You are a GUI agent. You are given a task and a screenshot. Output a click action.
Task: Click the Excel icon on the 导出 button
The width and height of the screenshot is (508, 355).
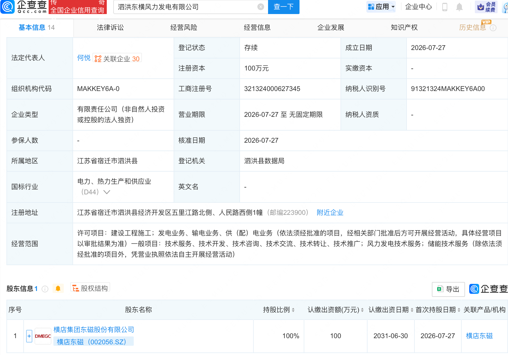point(440,289)
